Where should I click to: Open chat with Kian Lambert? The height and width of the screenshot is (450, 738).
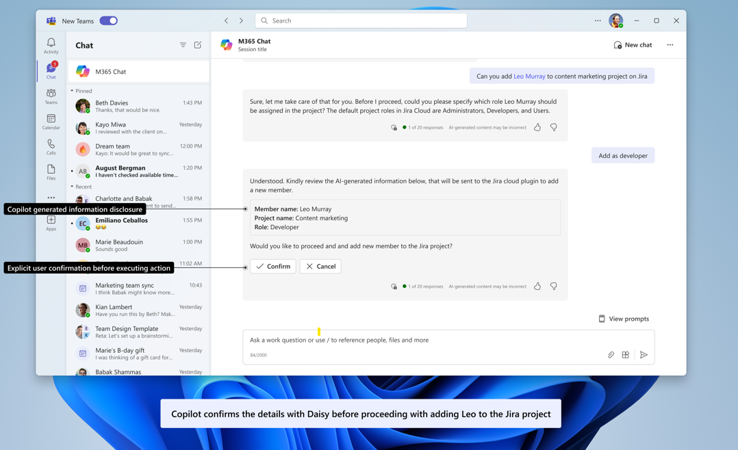(x=138, y=310)
